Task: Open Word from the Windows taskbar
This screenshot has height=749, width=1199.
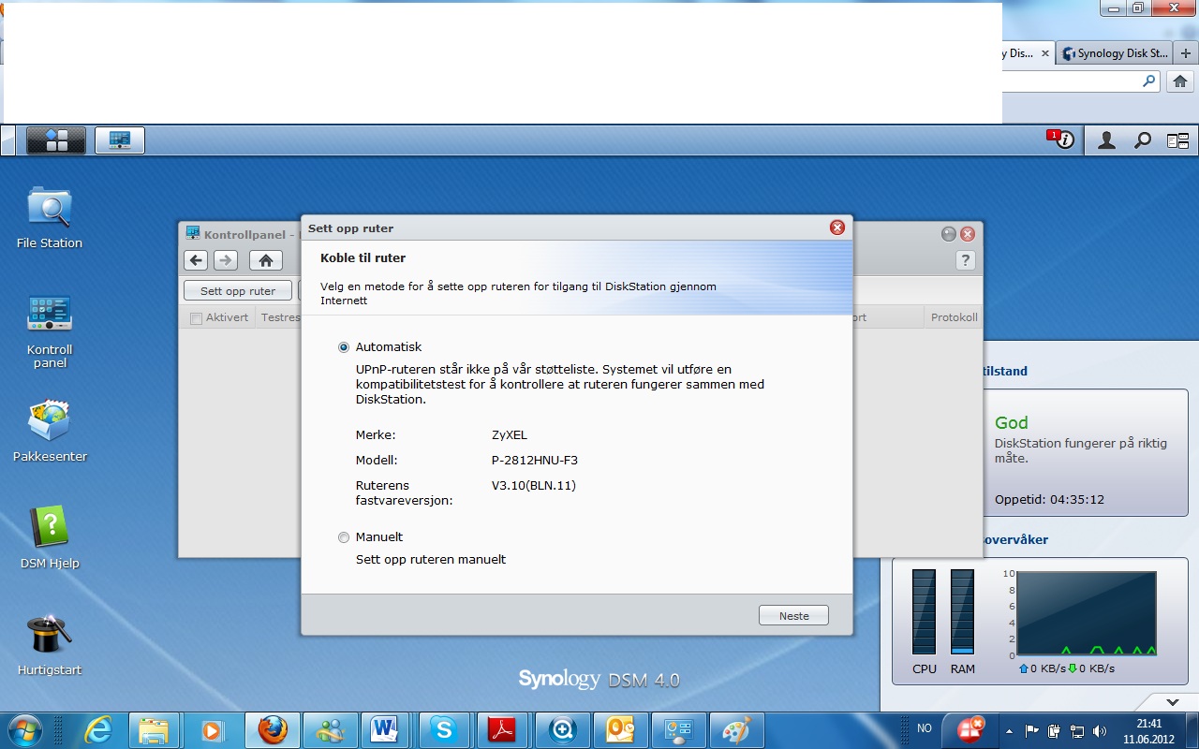Action: [385, 729]
